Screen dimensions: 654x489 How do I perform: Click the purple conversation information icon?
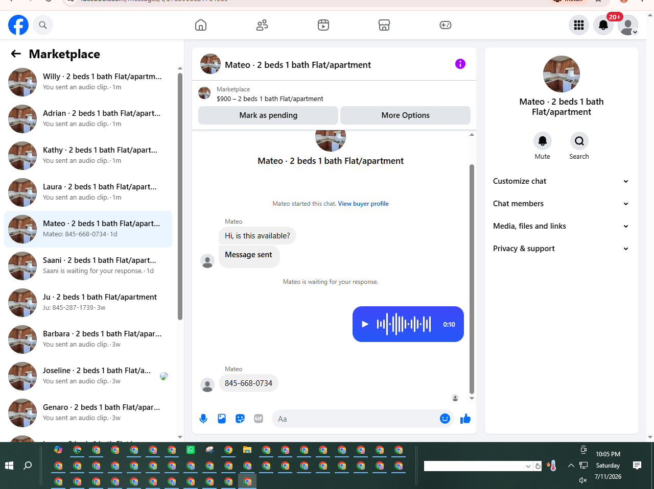[460, 64]
